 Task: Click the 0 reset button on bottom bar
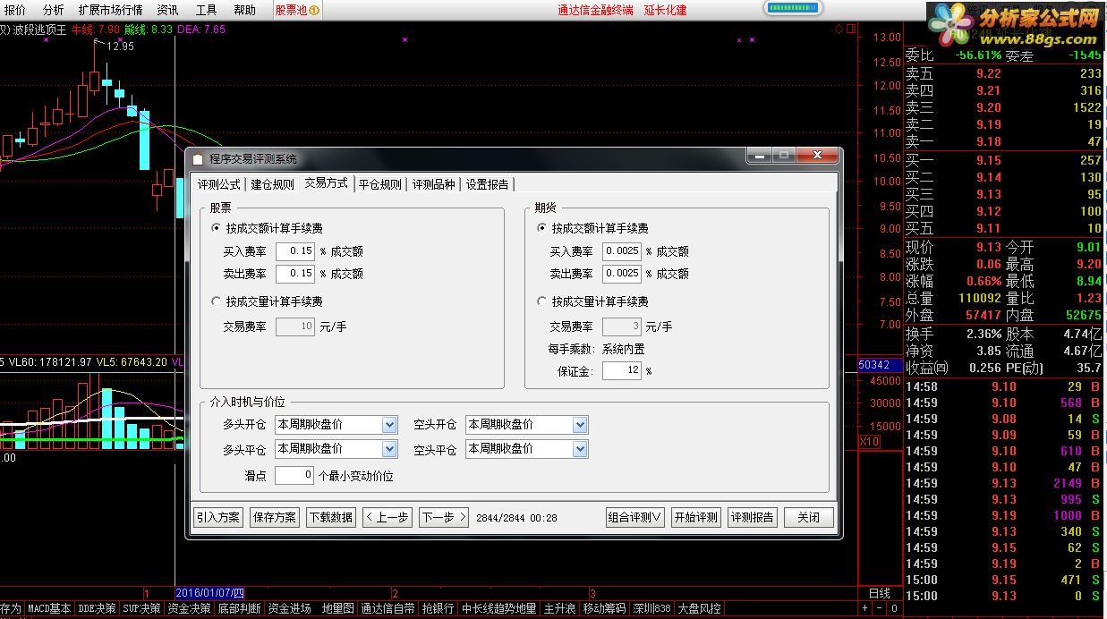[892, 608]
